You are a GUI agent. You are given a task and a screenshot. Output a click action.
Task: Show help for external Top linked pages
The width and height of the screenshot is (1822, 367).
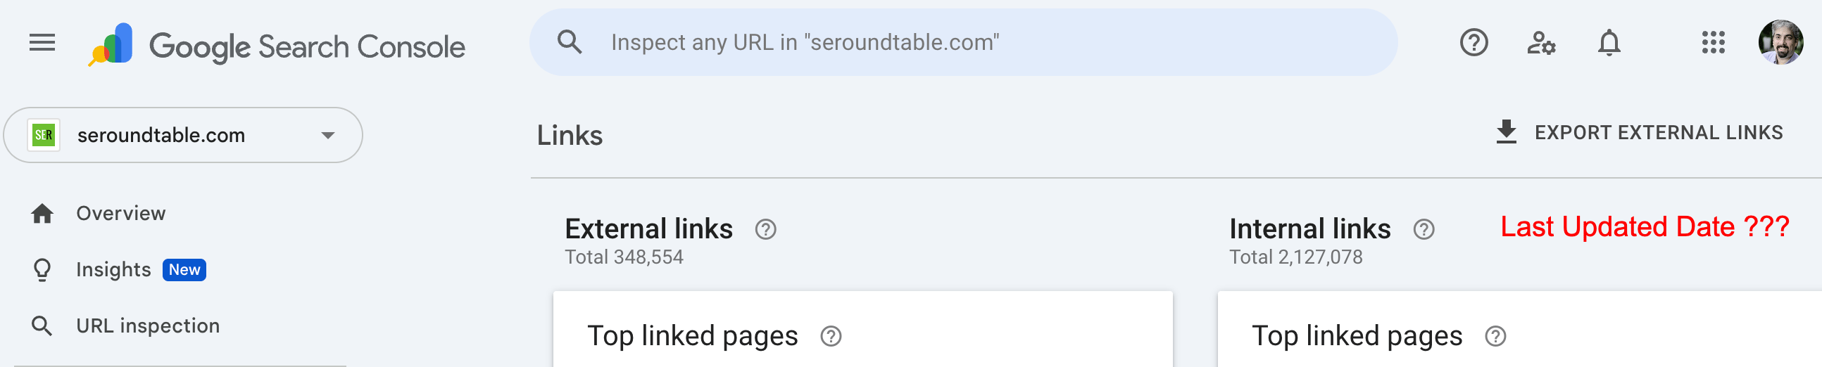pos(830,336)
